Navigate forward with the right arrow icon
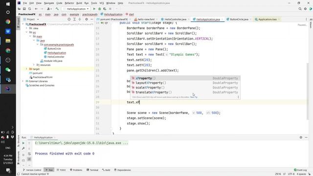313x176 pixels. 42,9
